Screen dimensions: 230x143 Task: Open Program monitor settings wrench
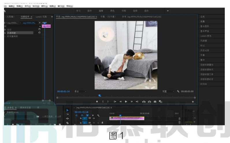[178, 91]
